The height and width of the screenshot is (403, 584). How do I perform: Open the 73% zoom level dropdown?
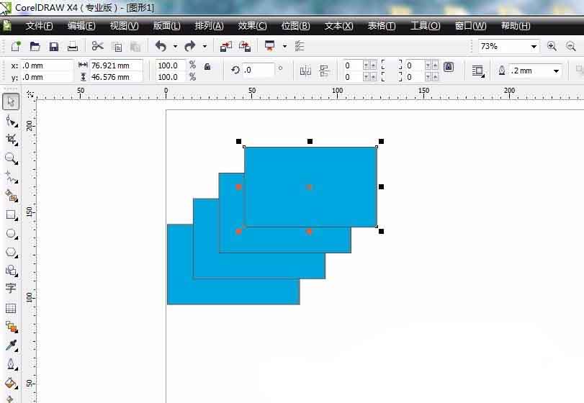(x=534, y=47)
